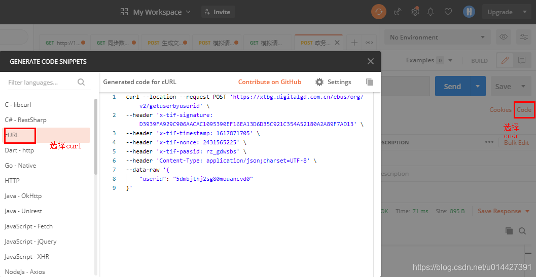Search response magnifier icon
The width and height of the screenshot is (536, 277).
522,231
